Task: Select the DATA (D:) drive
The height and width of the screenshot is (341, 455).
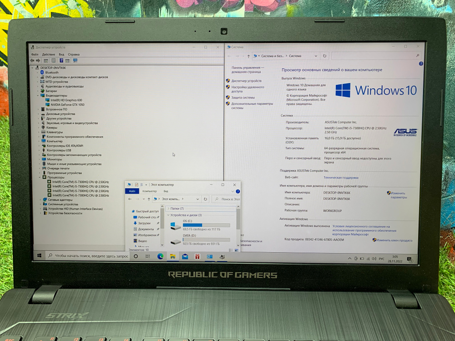Action: pyautogui.click(x=200, y=240)
